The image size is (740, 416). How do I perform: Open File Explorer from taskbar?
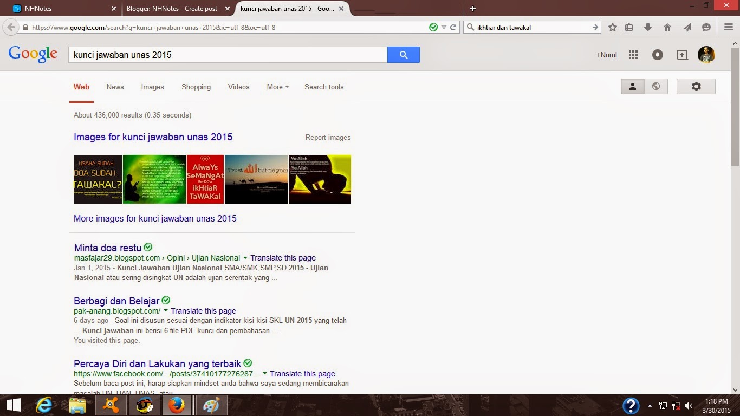[78, 405]
